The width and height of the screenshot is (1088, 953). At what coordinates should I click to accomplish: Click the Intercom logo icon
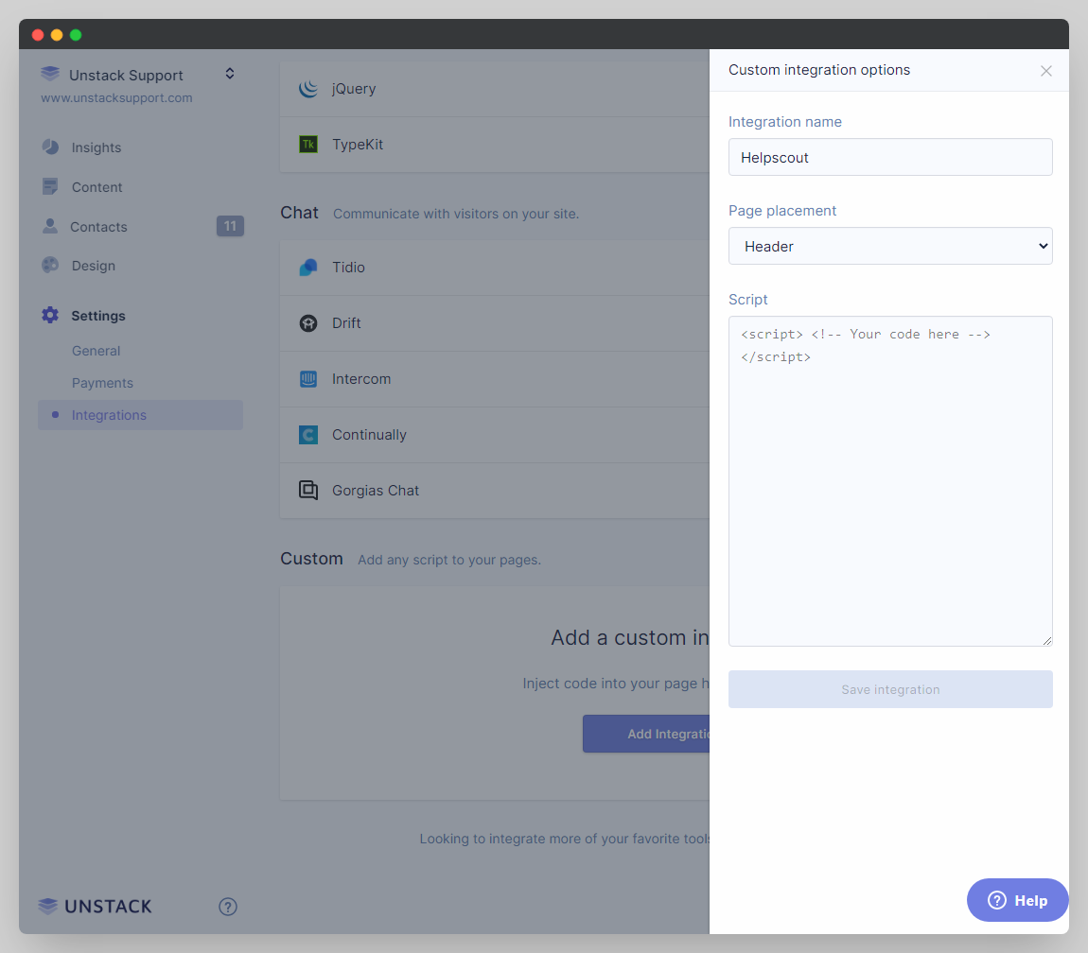tap(308, 379)
